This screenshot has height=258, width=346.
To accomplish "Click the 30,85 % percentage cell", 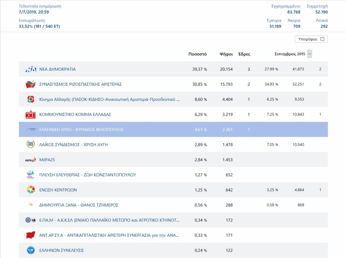I will click(x=200, y=84).
